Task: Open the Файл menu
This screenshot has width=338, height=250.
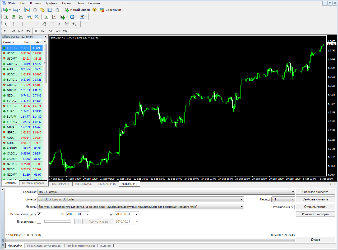Action: (12, 3)
